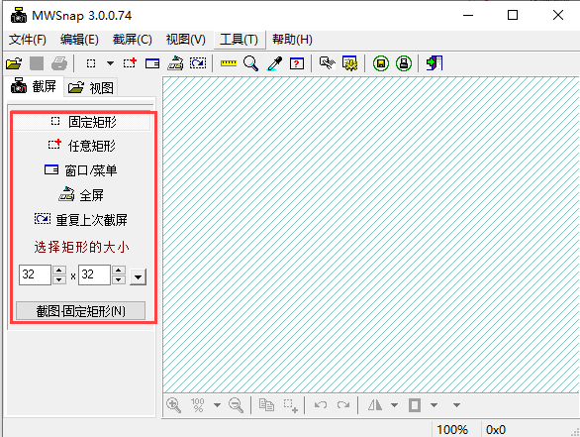The image size is (580, 437).
Task: Click the 截图·固定矩形(N) button
Action: point(80,311)
